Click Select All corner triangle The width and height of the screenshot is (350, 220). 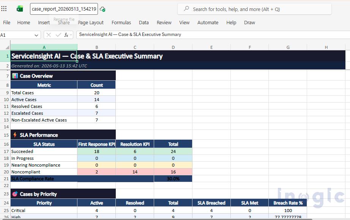click(x=7, y=47)
